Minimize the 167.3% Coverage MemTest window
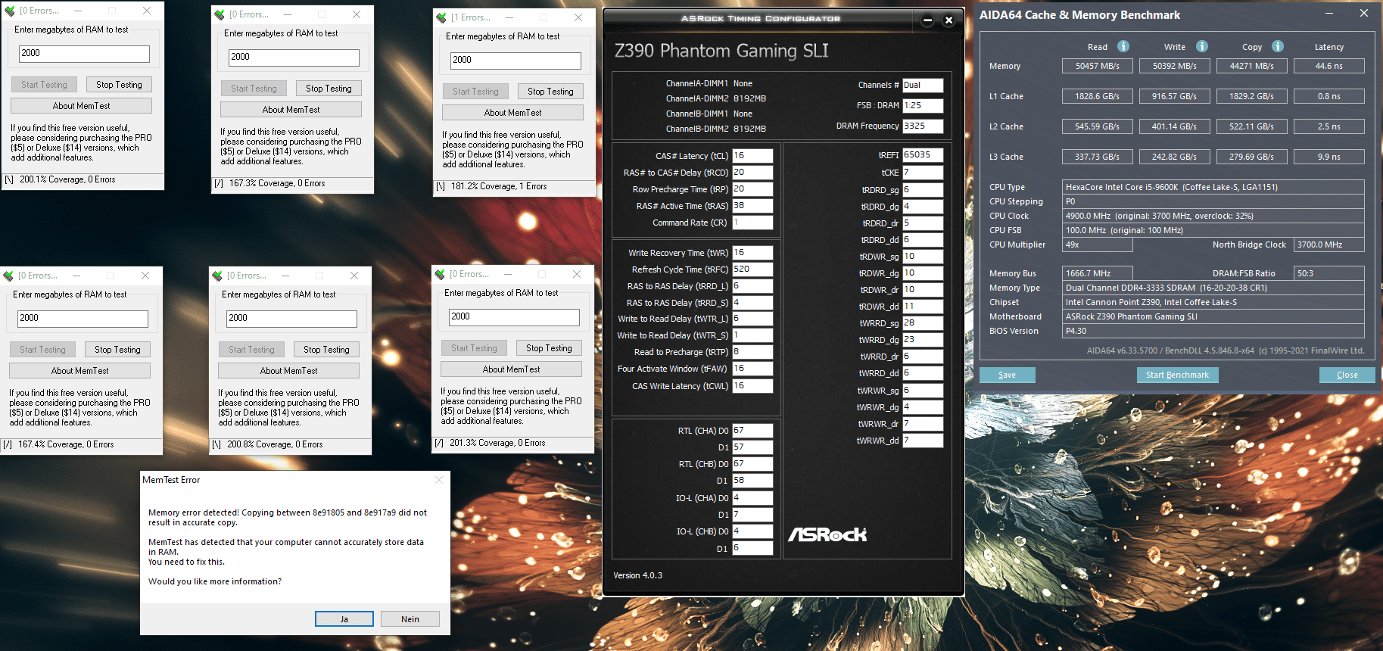This screenshot has width=1383, height=651. pyautogui.click(x=288, y=14)
